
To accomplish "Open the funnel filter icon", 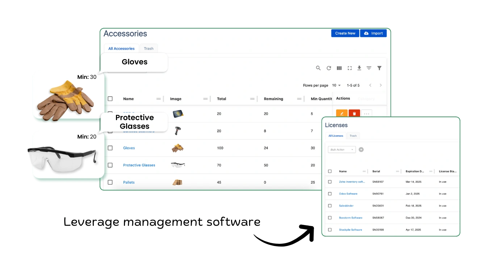I will pos(379,68).
